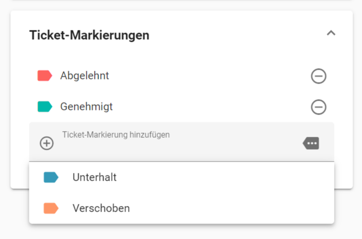This screenshot has width=362, height=239.
Task: Remove the Genehmigt marker via minus icon
Action: pos(319,107)
